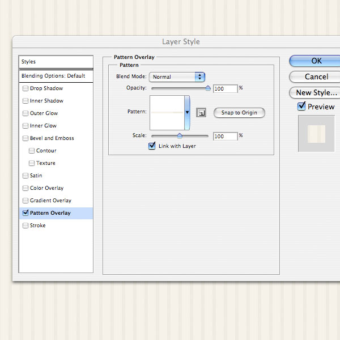Screen dimensions: 340x340
Task: Enable the Contour checkbox
Action: pos(32,151)
